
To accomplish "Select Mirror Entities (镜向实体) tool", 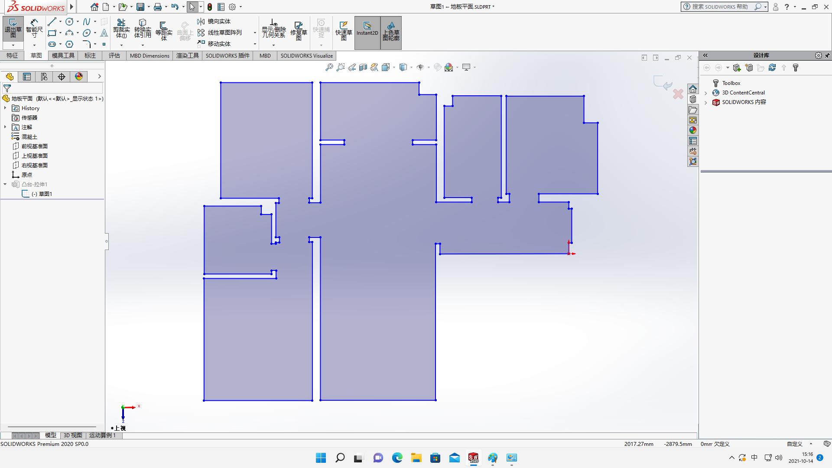I will click(214, 21).
